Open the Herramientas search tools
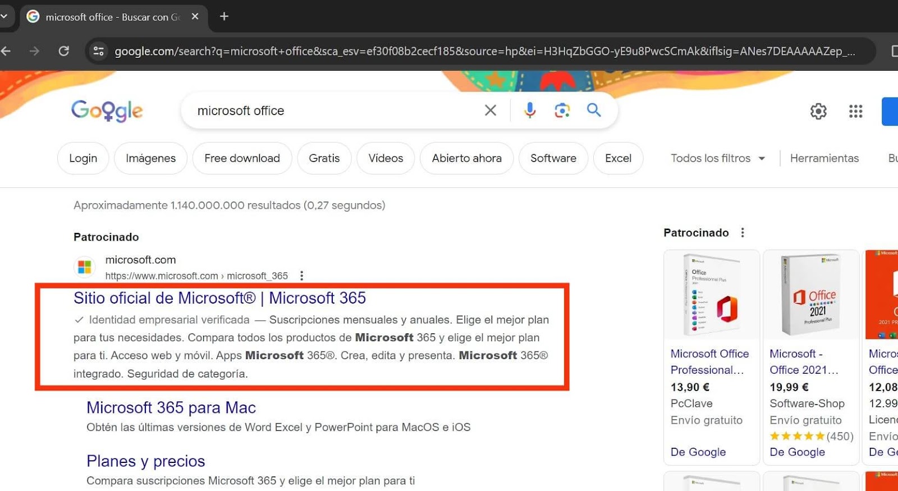Screen dimensions: 898x491 (824, 158)
